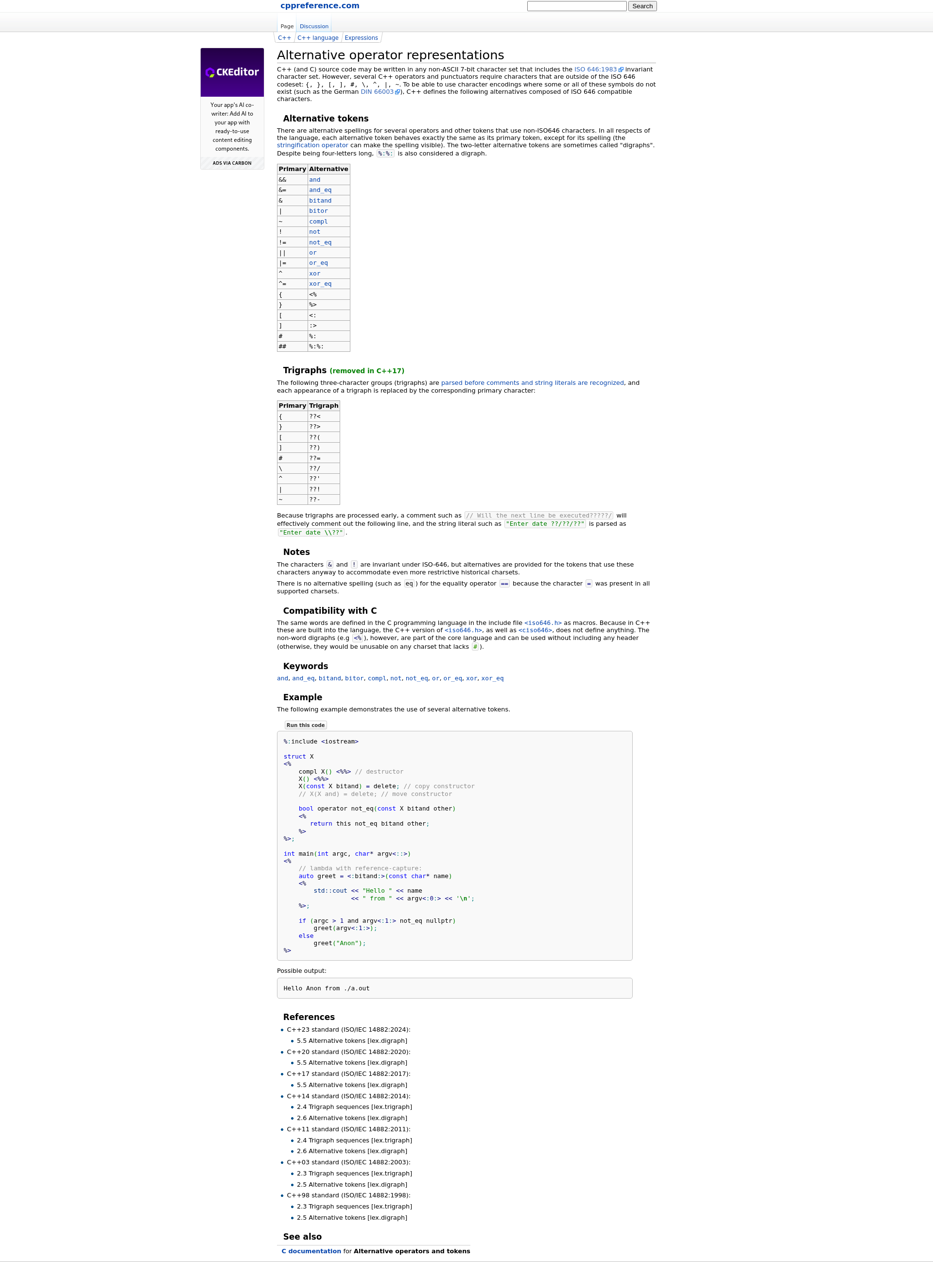Switch to the Discussion tab
The width and height of the screenshot is (933, 1262).
pyautogui.click(x=313, y=27)
